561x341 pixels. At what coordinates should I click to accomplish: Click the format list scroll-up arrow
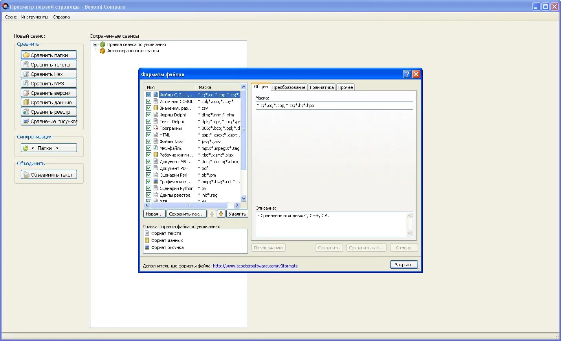click(x=244, y=87)
